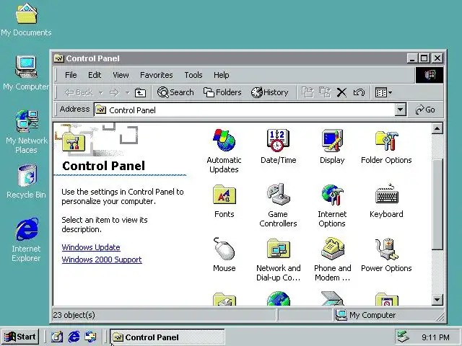462x346 pixels.
Task: Click the system tray network icon
Action: click(x=403, y=337)
